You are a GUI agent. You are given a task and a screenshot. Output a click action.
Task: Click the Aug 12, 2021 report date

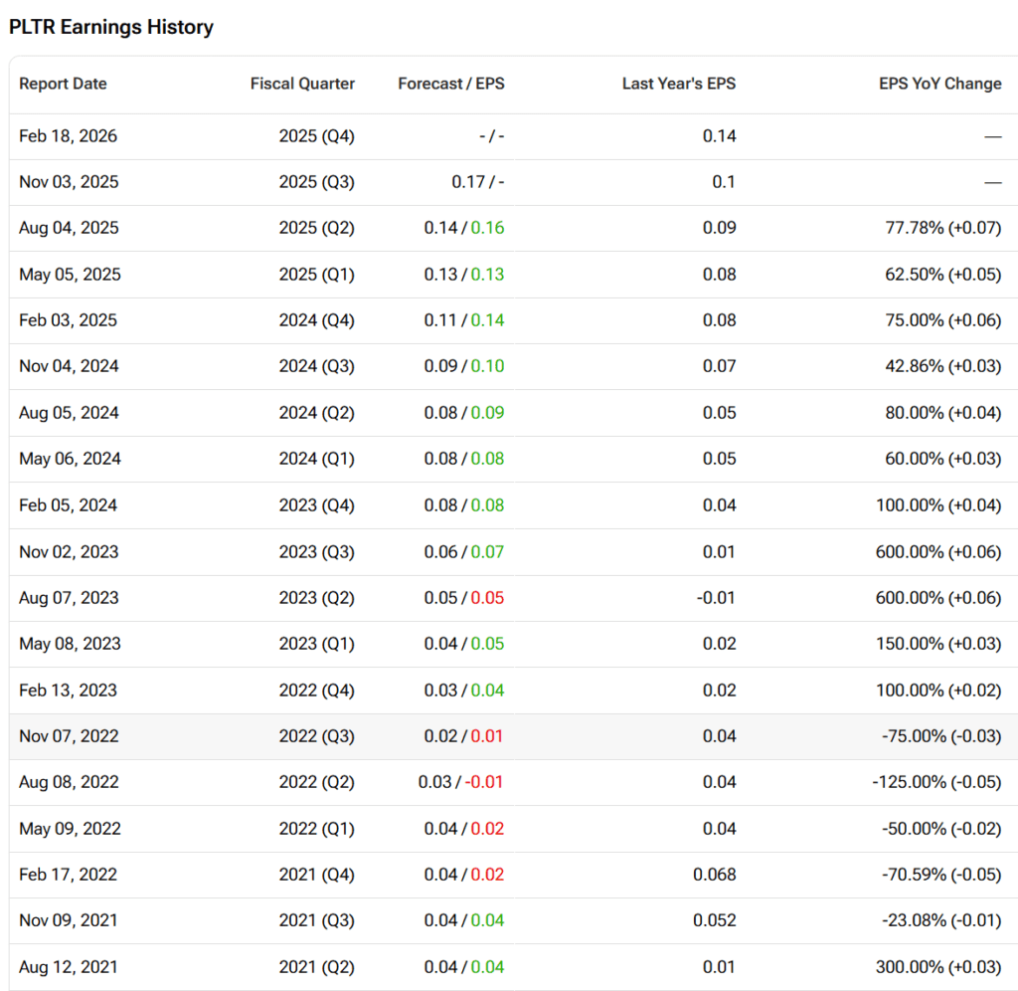(68, 966)
